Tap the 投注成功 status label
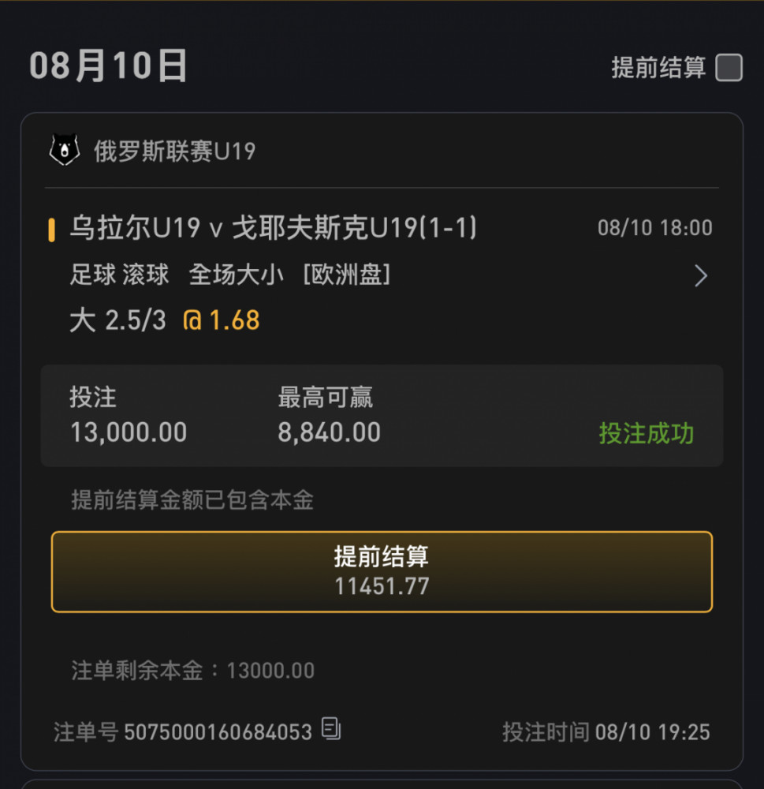 pos(647,433)
